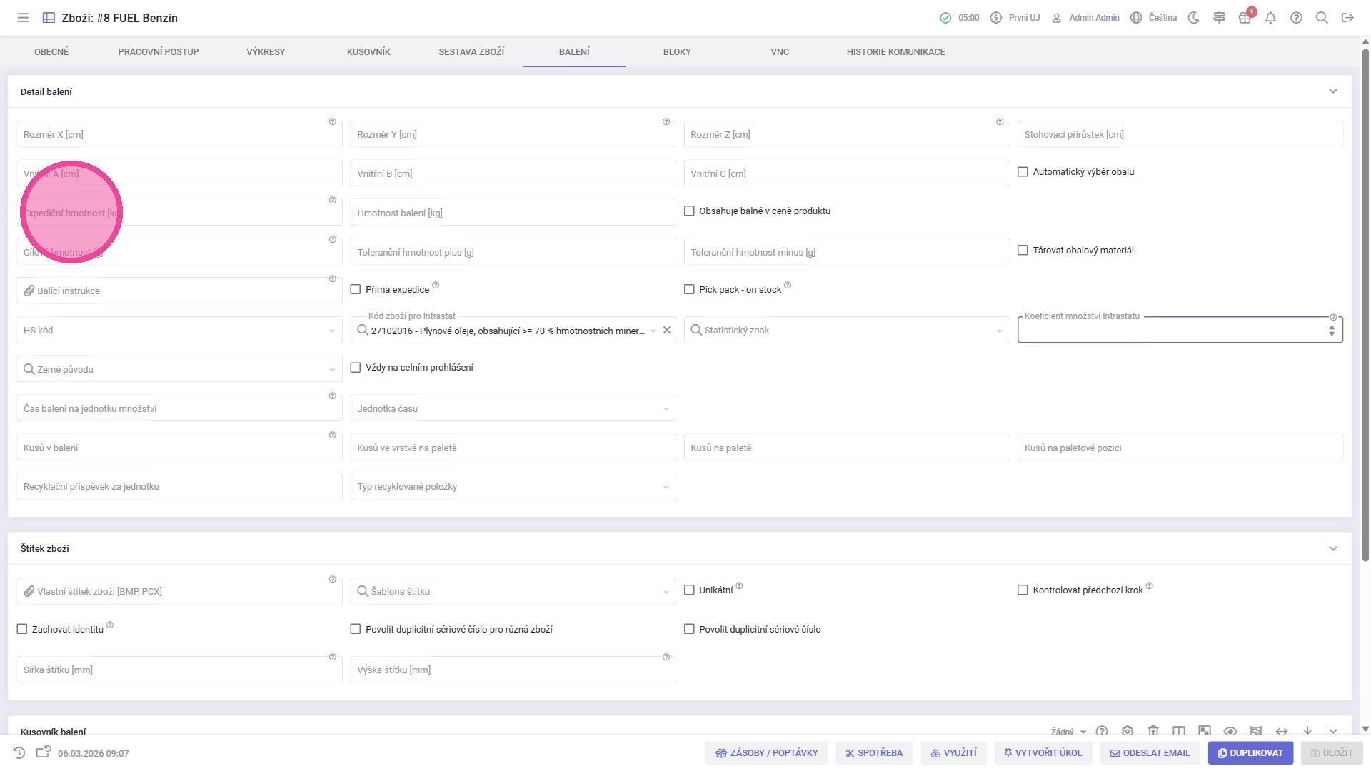Open change history clock icon
This screenshot has width=1371, height=771.
pos(19,752)
